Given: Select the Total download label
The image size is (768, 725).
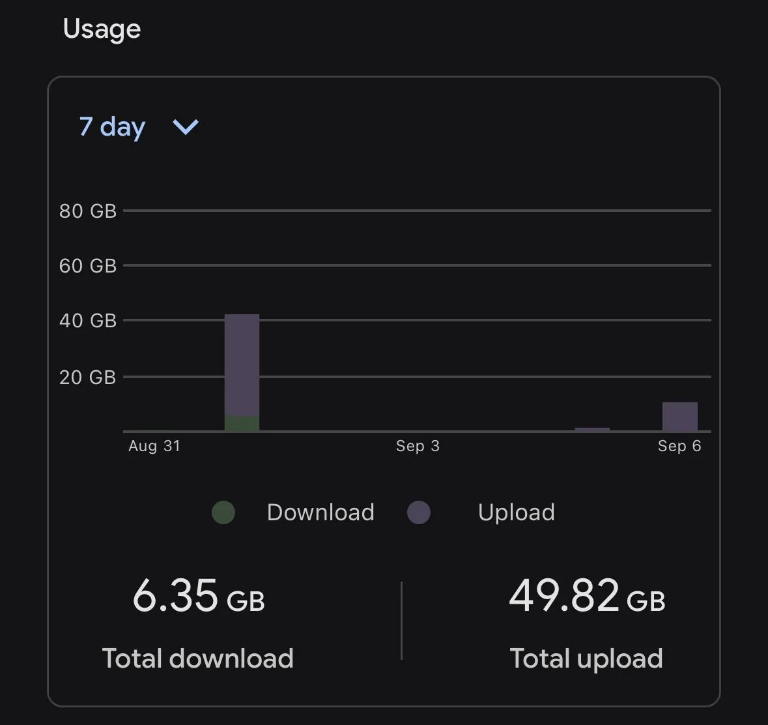Looking at the screenshot, I should pos(197,658).
